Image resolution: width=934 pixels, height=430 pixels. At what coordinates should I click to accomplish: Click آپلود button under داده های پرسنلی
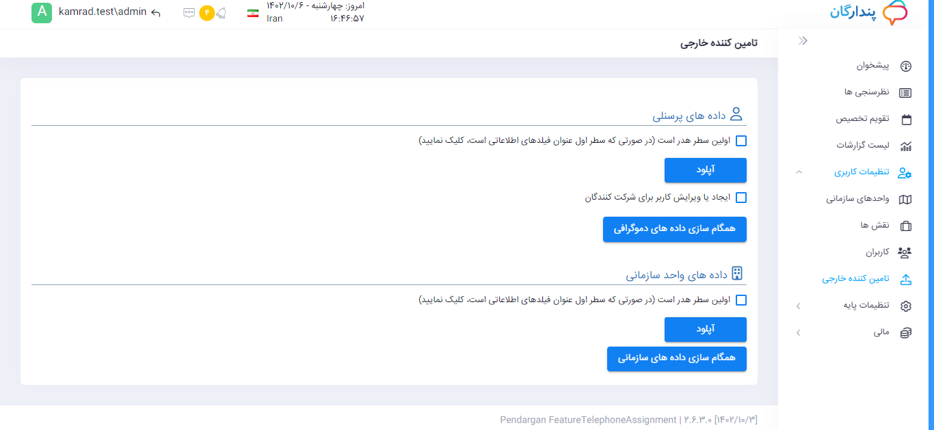click(x=706, y=170)
